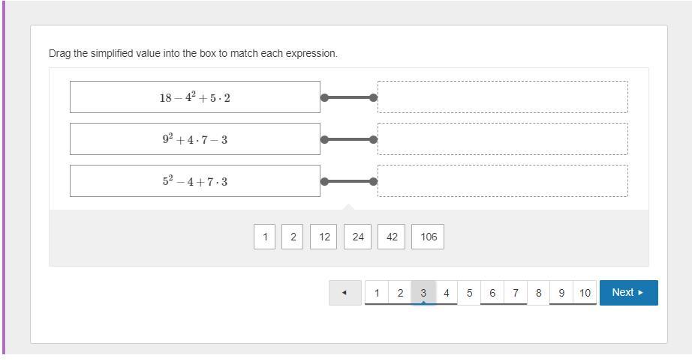Click the empty drop box for first expression
692x361 pixels.
pos(502,97)
